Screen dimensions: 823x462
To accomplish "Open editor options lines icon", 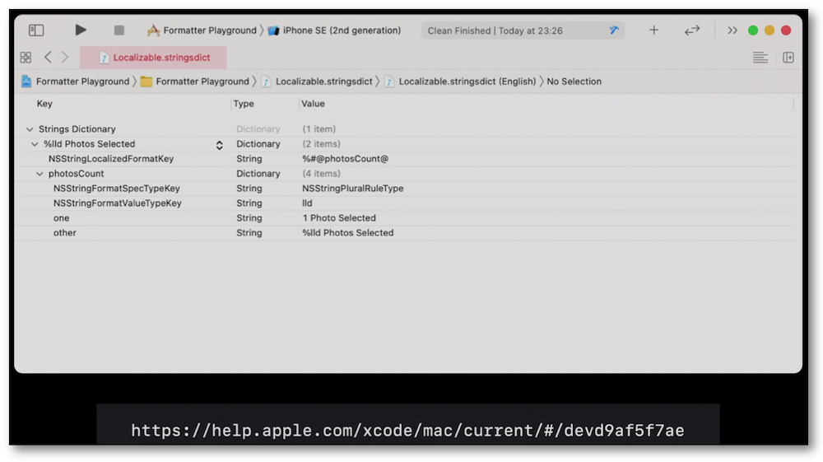I will (x=760, y=57).
